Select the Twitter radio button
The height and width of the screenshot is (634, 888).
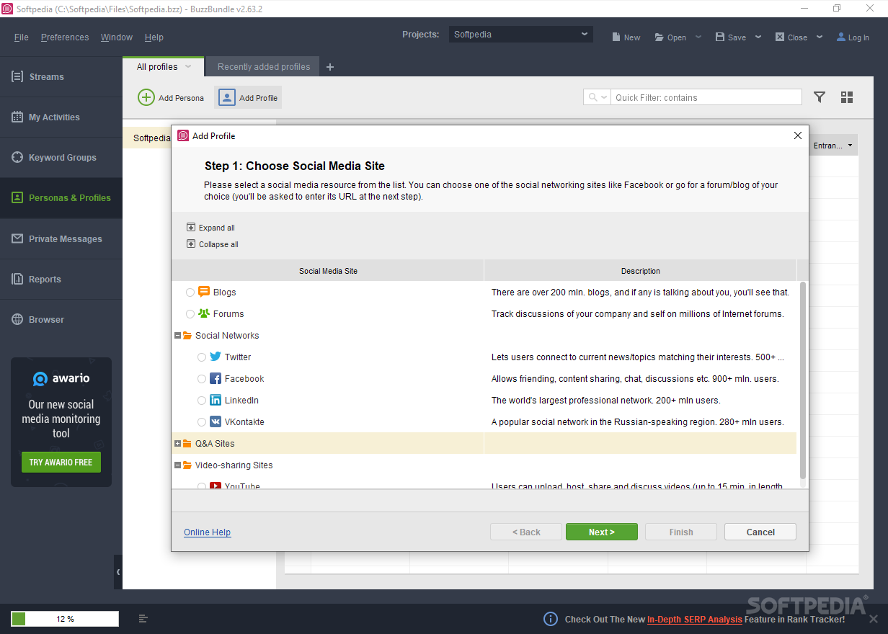(x=202, y=357)
